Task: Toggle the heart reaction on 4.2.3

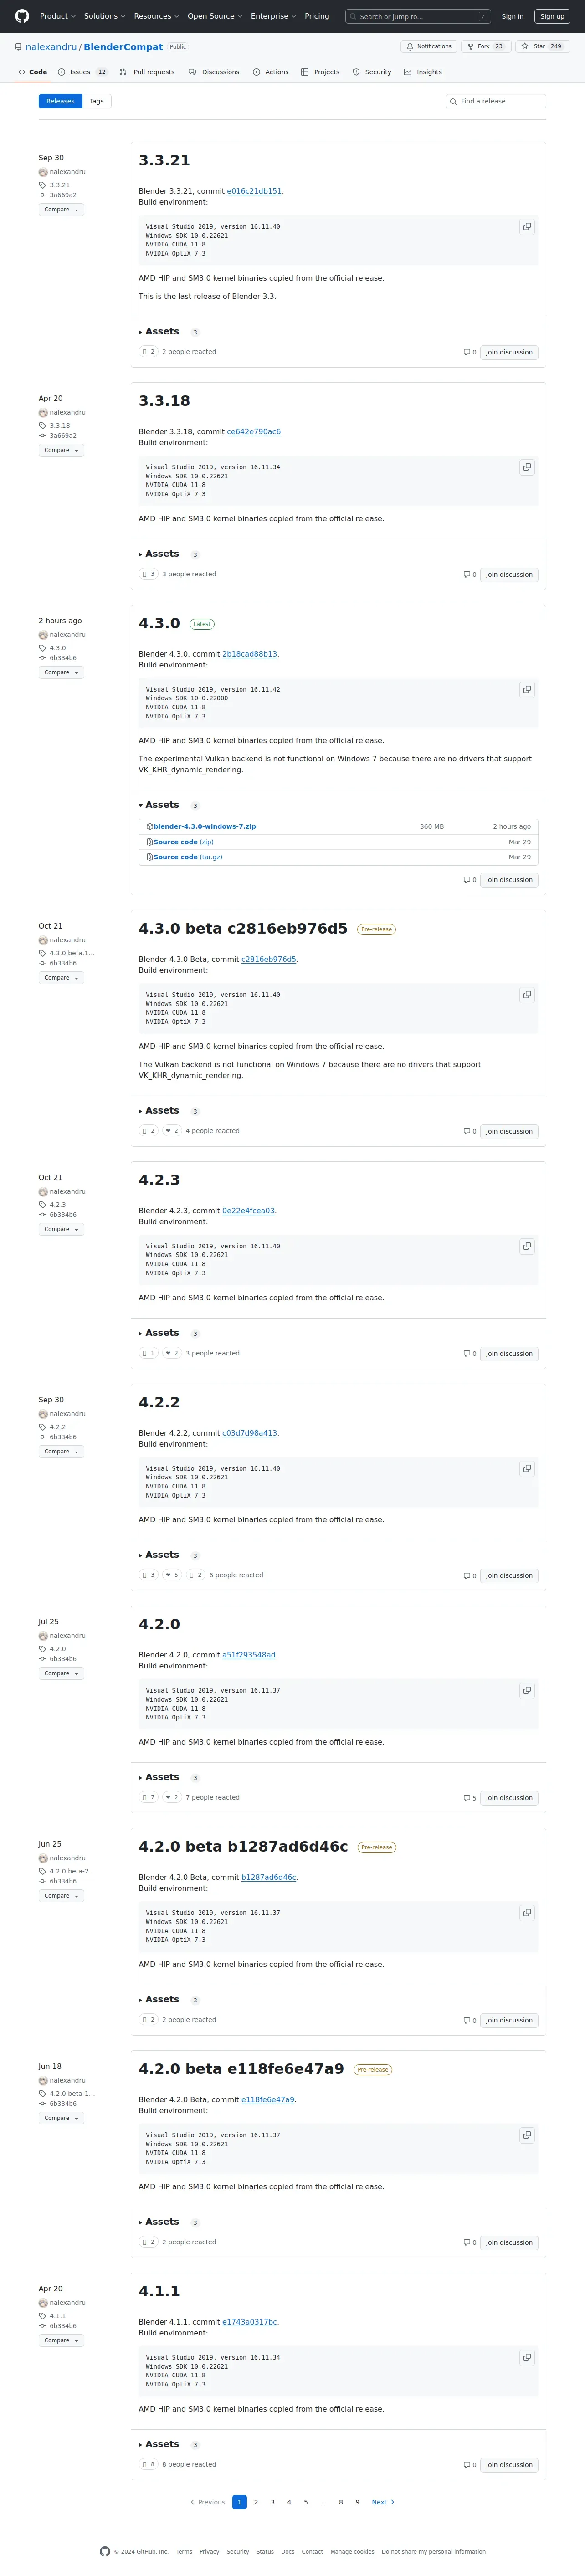Action: pos(172,1354)
